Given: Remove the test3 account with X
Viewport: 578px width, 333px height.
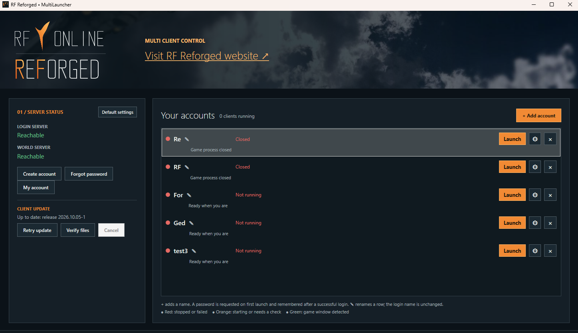Looking at the screenshot, I should 550,251.
